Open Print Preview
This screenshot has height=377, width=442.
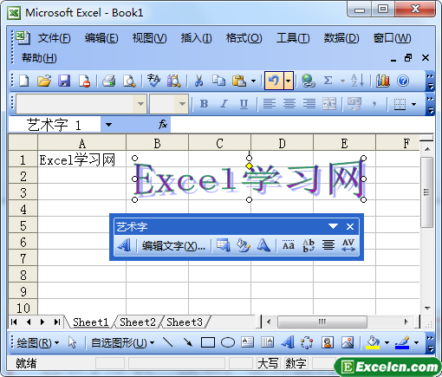tap(129, 81)
